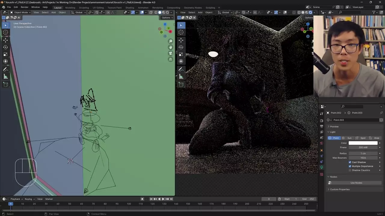Select the Cursor tool in left viewport

click(x=5, y=32)
